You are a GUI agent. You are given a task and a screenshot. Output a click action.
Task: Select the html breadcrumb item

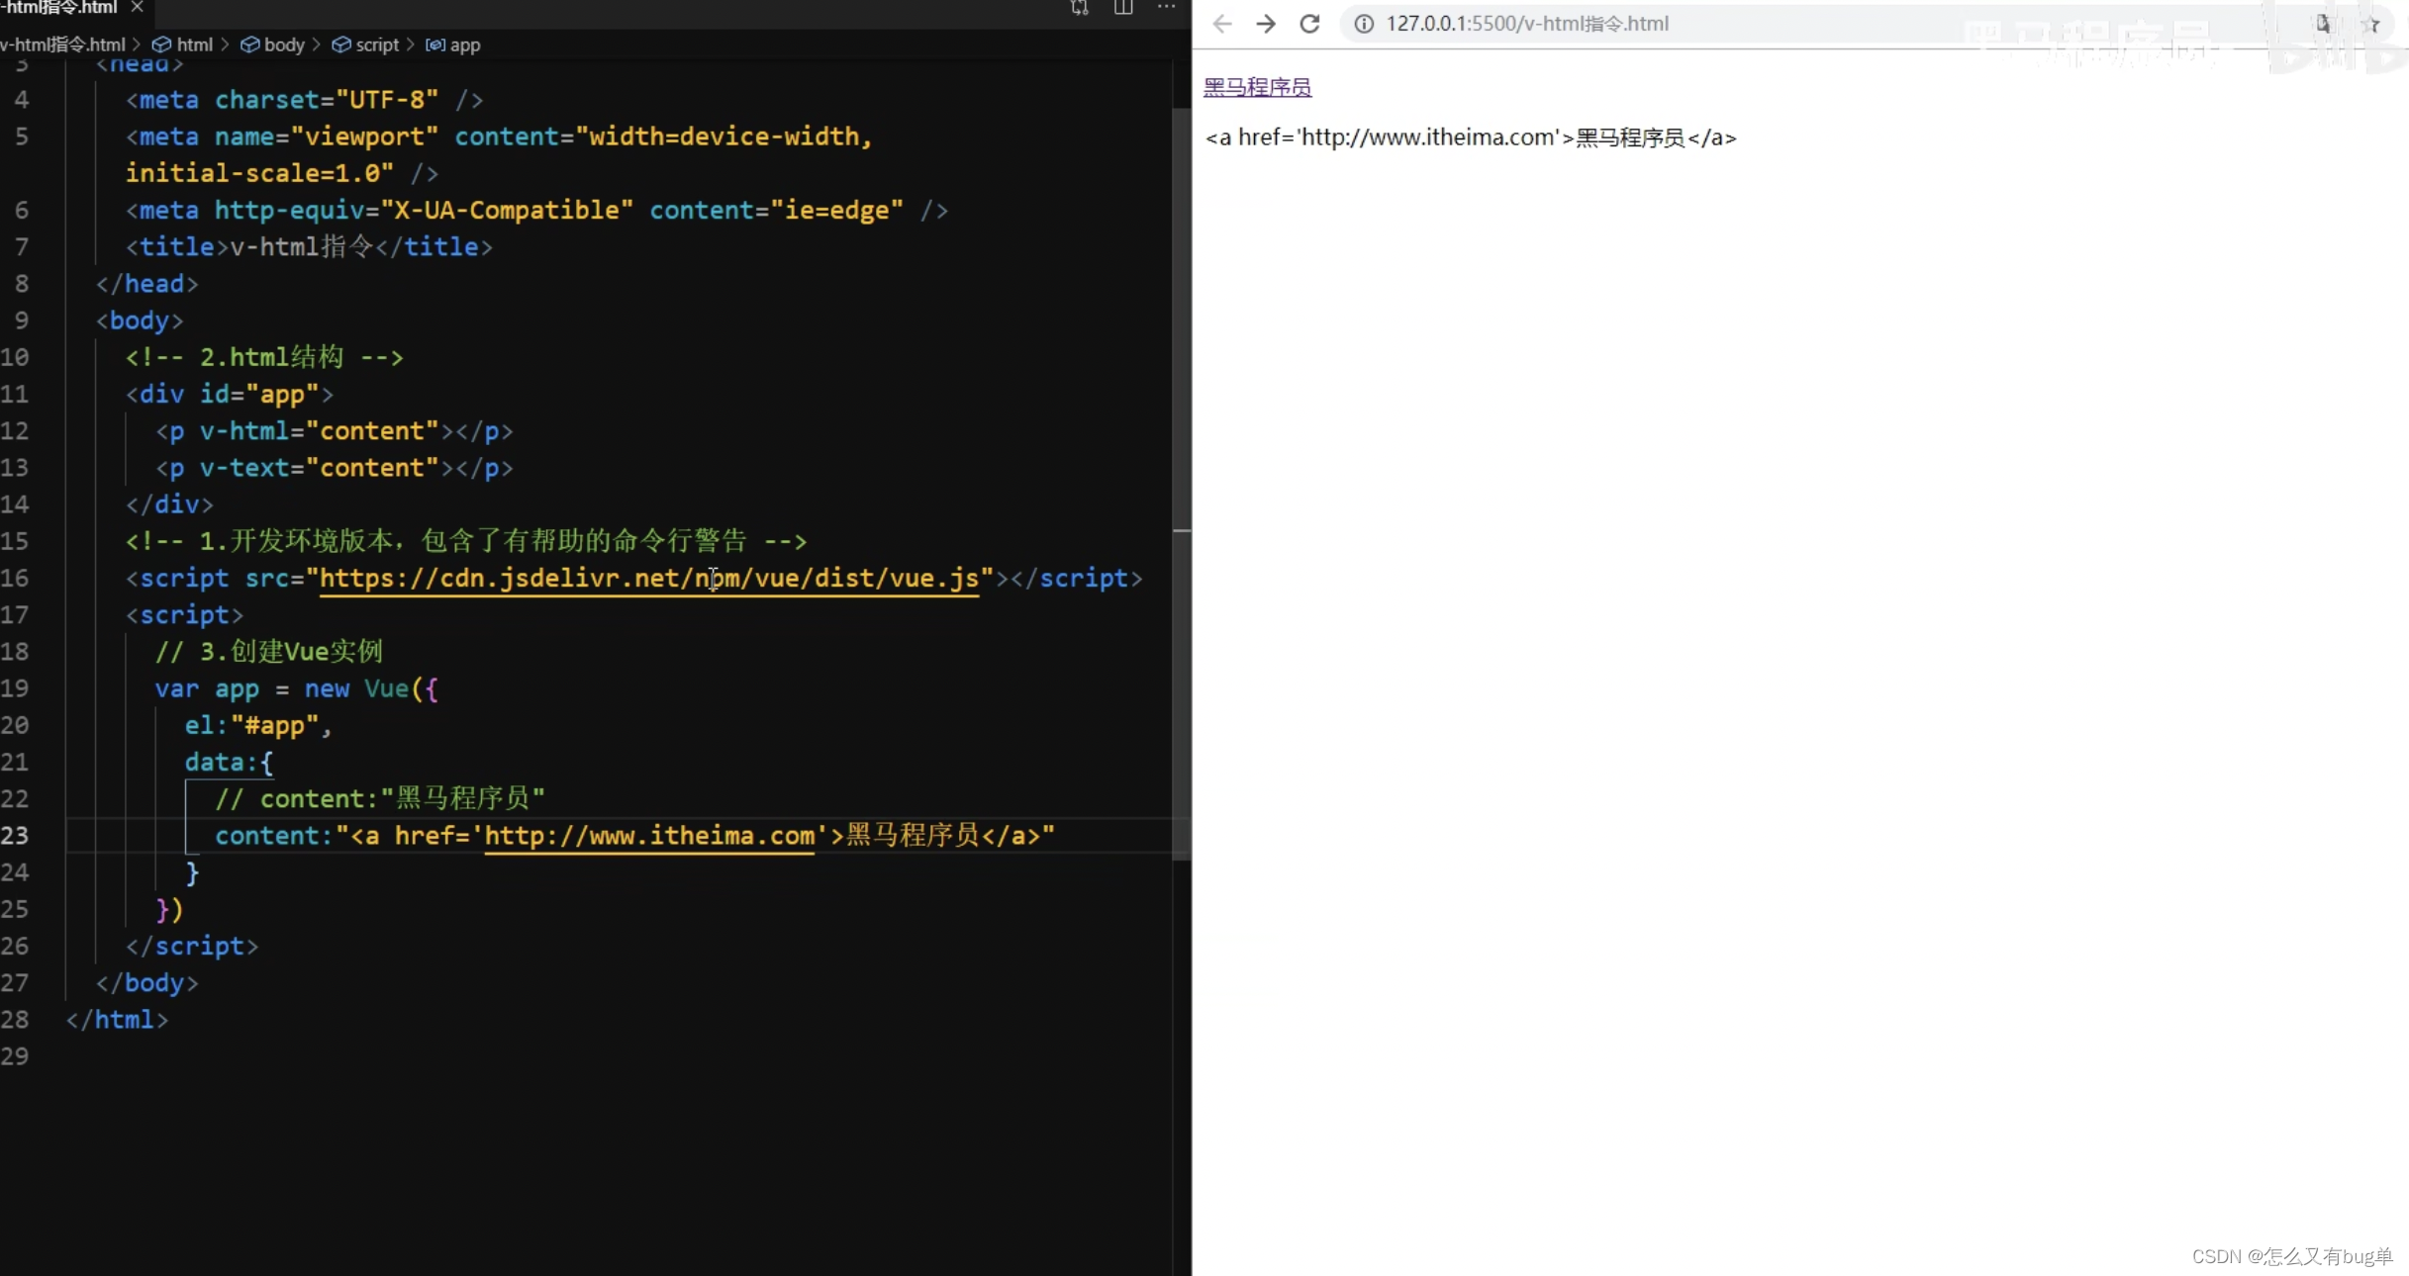point(183,45)
